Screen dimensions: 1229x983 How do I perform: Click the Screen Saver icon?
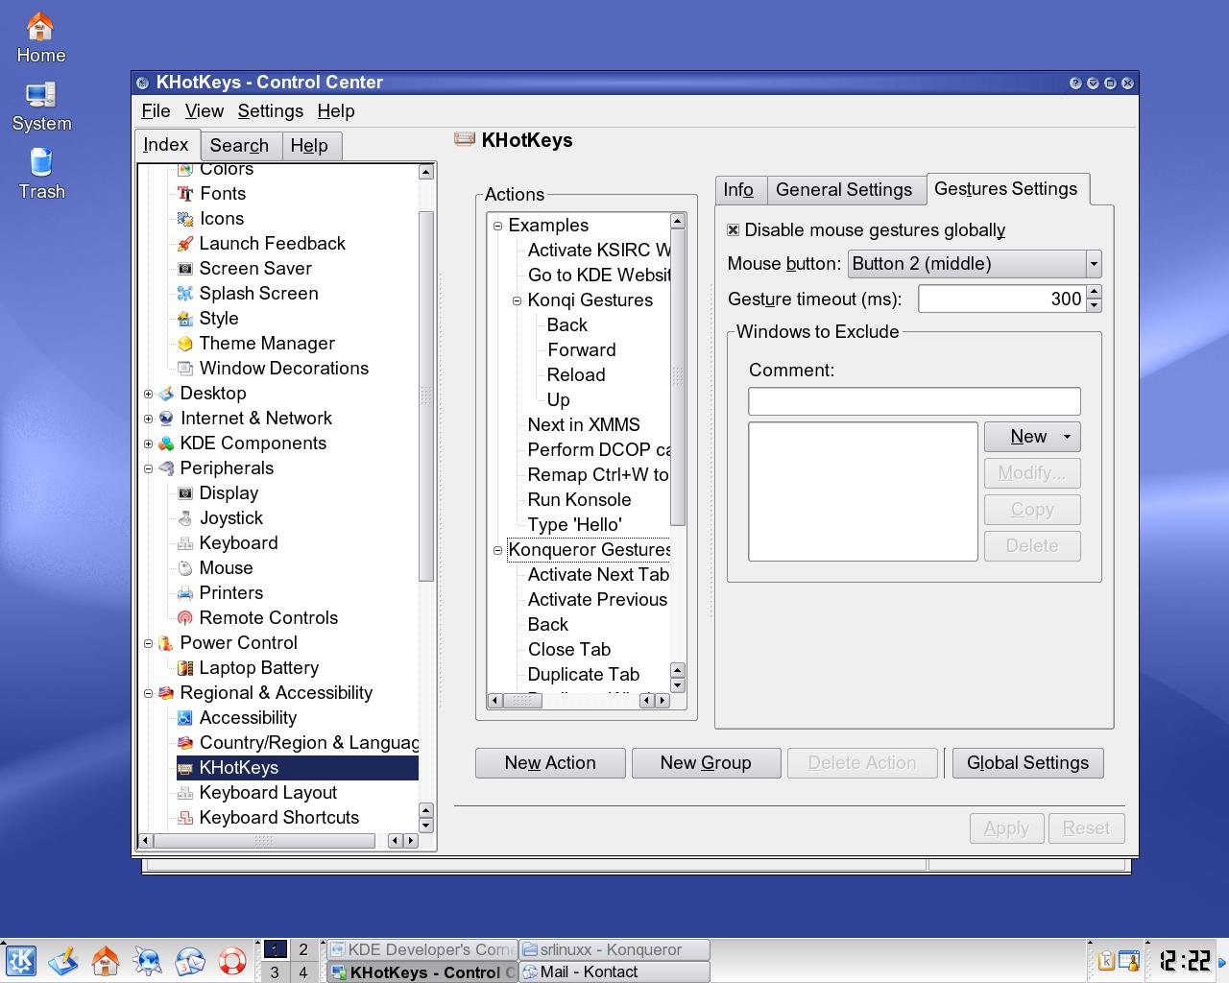pyautogui.click(x=185, y=269)
